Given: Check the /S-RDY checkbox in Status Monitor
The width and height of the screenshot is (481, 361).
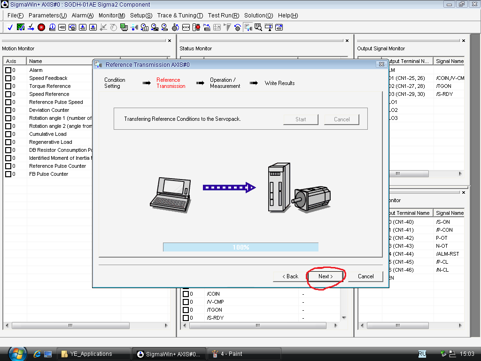Looking at the screenshot, I should tap(186, 318).
